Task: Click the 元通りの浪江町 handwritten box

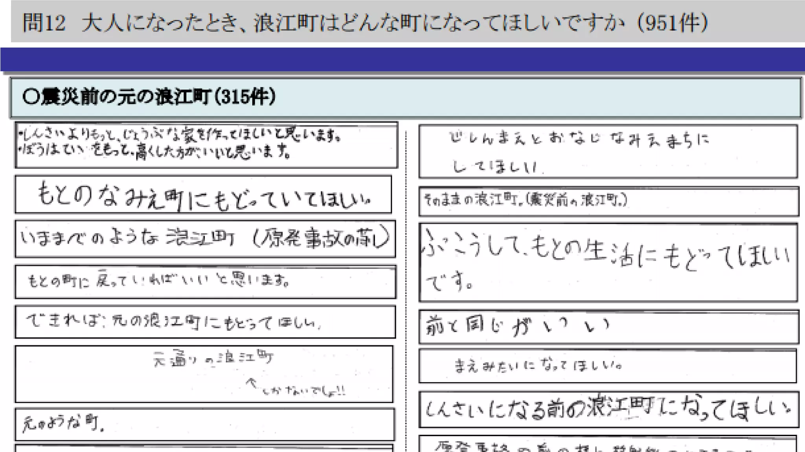Action: click(x=204, y=374)
